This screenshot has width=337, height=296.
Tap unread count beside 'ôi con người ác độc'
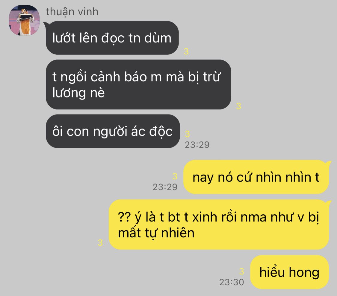(188, 134)
